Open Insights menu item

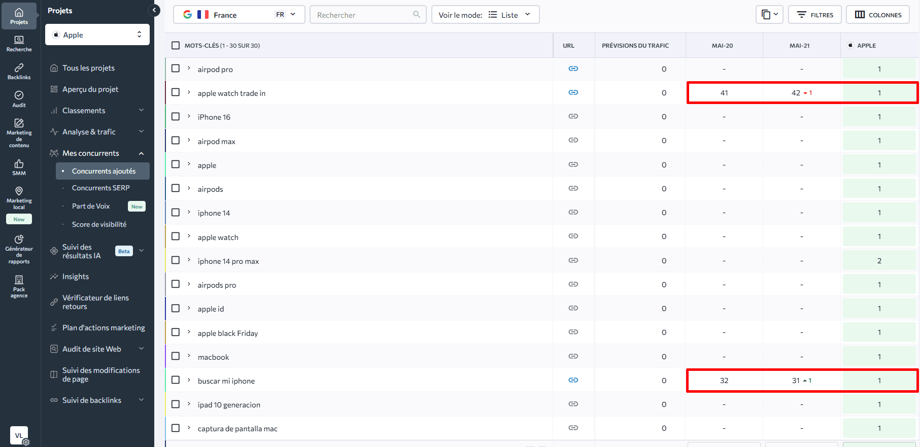coord(76,277)
